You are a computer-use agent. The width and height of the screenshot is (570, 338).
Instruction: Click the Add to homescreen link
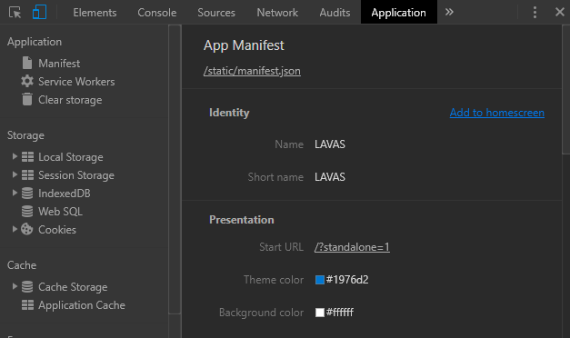click(497, 113)
